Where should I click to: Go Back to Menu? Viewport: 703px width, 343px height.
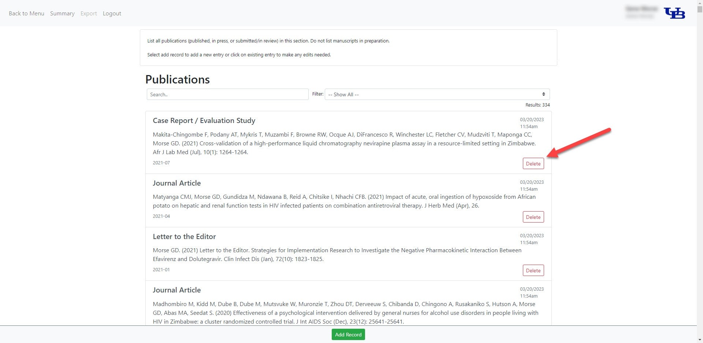click(x=26, y=14)
